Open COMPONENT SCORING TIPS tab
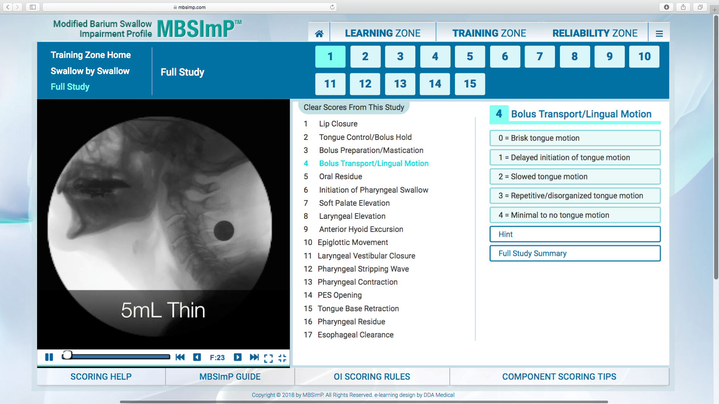Image resolution: width=719 pixels, height=404 pixels. coord(559,377)
